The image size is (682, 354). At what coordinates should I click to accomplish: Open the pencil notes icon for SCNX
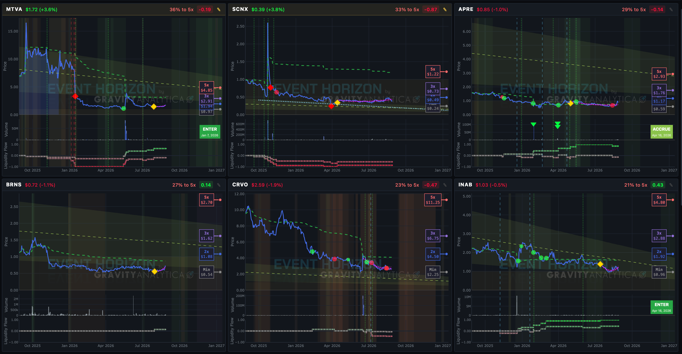click(445, 10)
